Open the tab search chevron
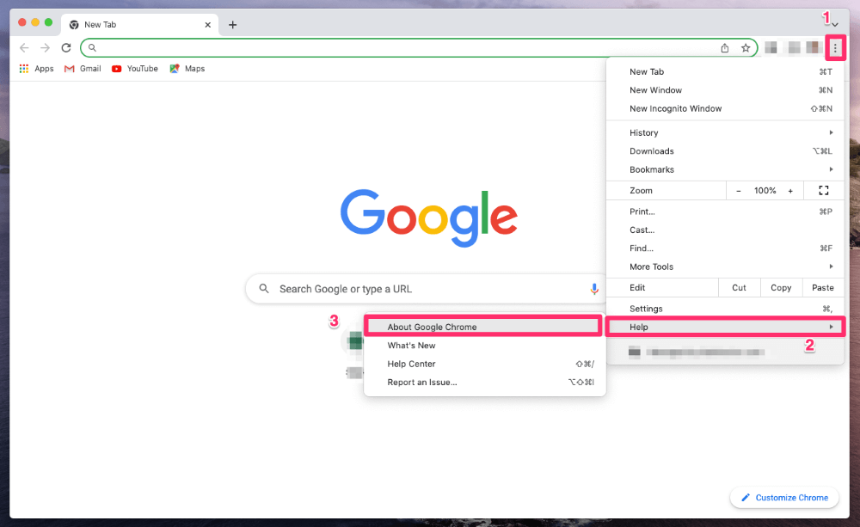Viewport: 860px width, 527px height. click(x=835, y=25)
